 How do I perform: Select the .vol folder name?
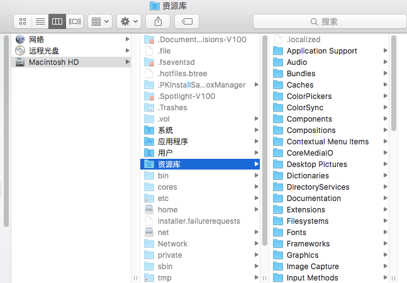pos(164,119)
